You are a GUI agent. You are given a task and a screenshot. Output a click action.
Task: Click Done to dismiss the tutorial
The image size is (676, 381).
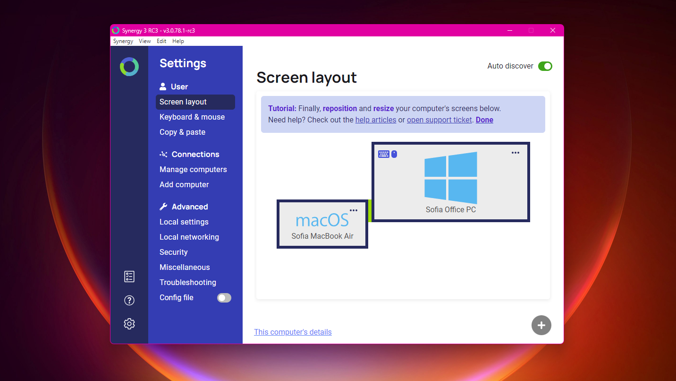[x=484, y=120]
